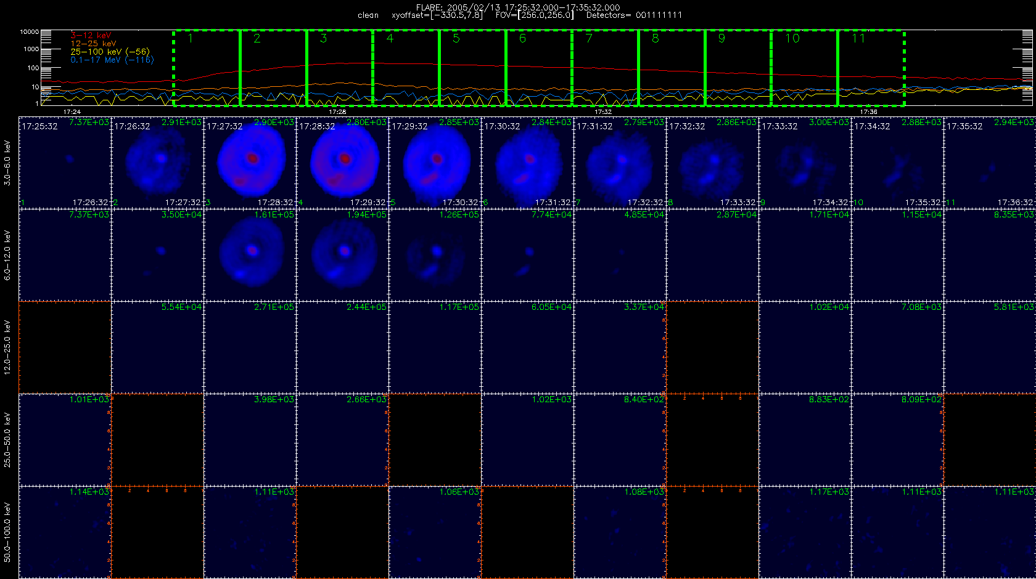
Task: Click the '3.50E+04' peak value
Action: 181,215
